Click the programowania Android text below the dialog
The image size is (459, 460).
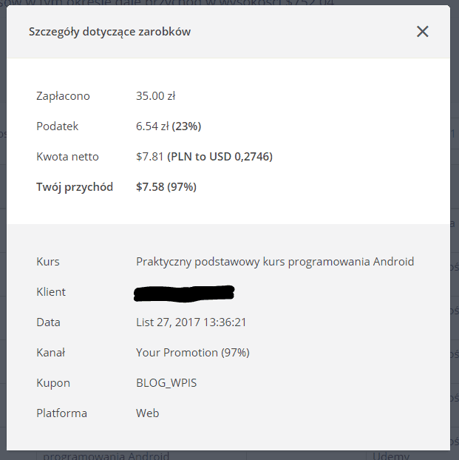tap(106, 456)
